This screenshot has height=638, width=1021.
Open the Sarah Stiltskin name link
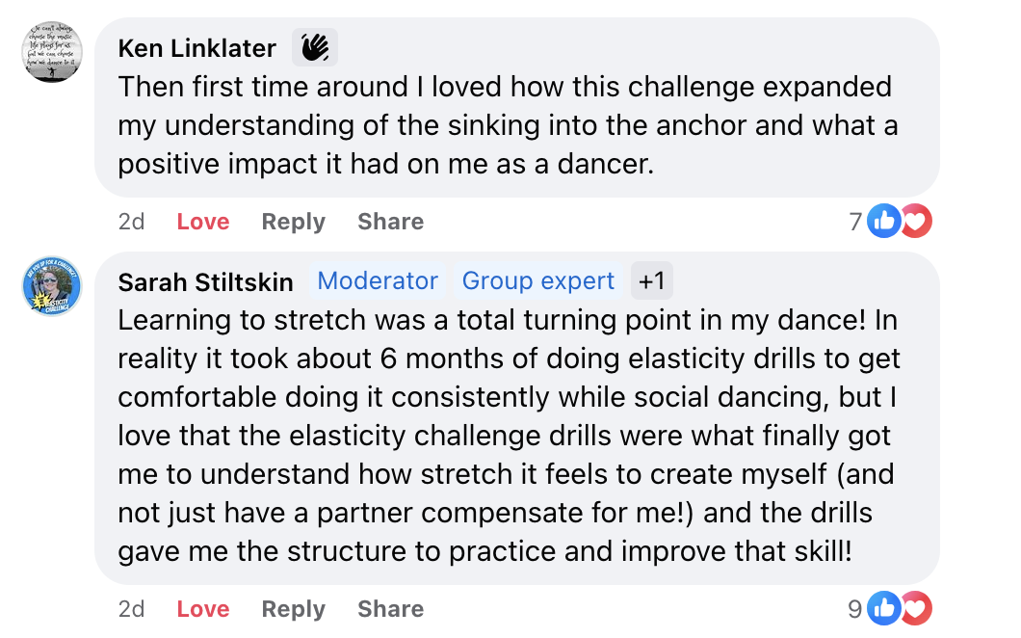[206, 282]
